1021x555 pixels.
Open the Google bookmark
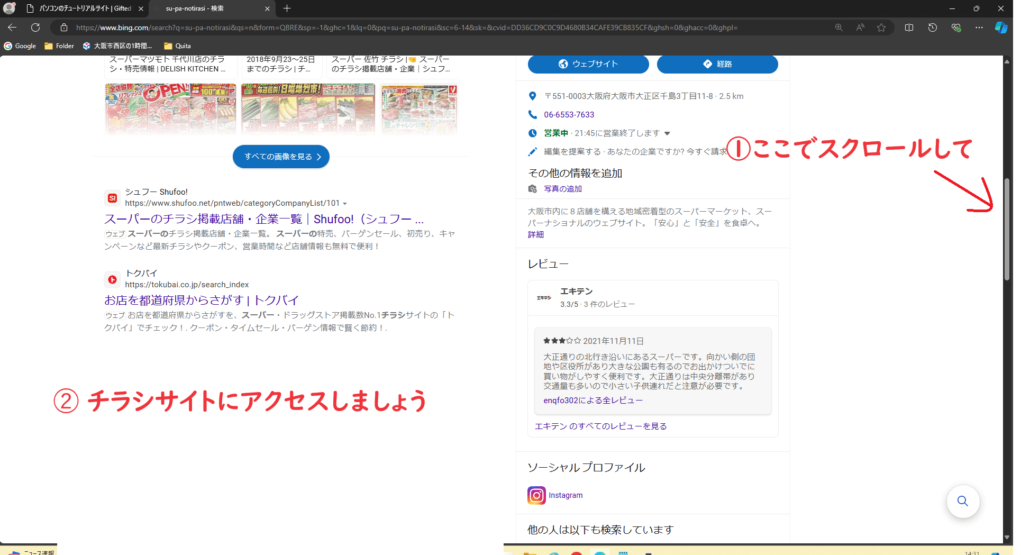click(x=20, y=46)
